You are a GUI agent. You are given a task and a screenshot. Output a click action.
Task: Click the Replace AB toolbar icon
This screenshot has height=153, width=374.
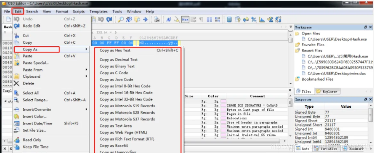129,20
